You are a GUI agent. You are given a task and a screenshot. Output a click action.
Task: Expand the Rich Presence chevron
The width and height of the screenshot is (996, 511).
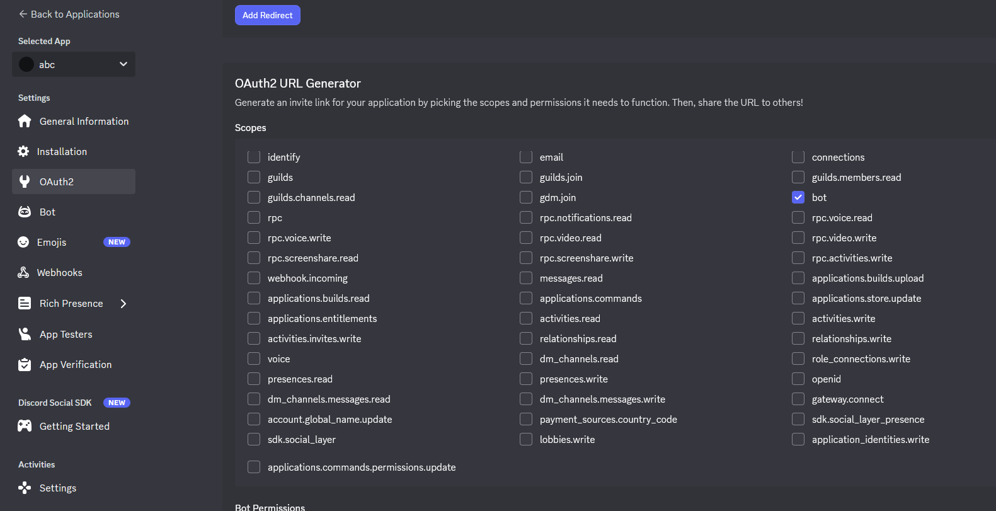[123, 304]
